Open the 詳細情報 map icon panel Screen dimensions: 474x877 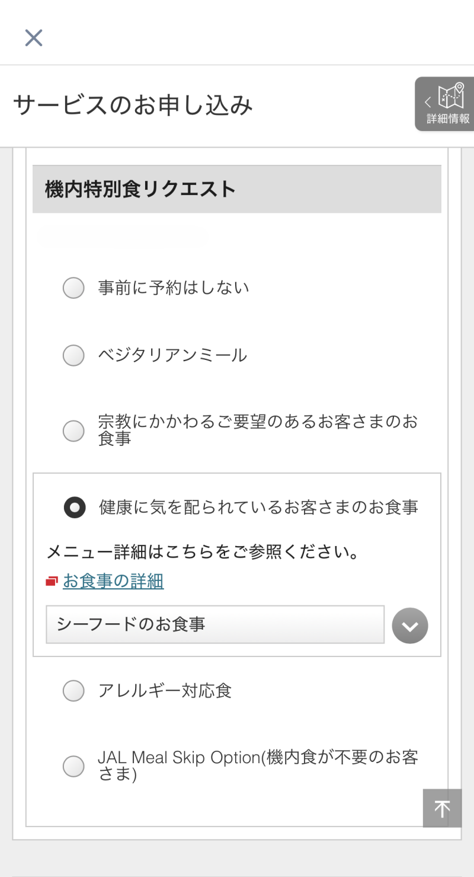[x=451, y=97]
